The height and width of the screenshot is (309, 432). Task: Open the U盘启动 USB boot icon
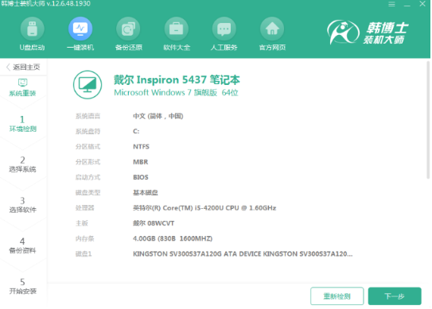click(33, 29)
